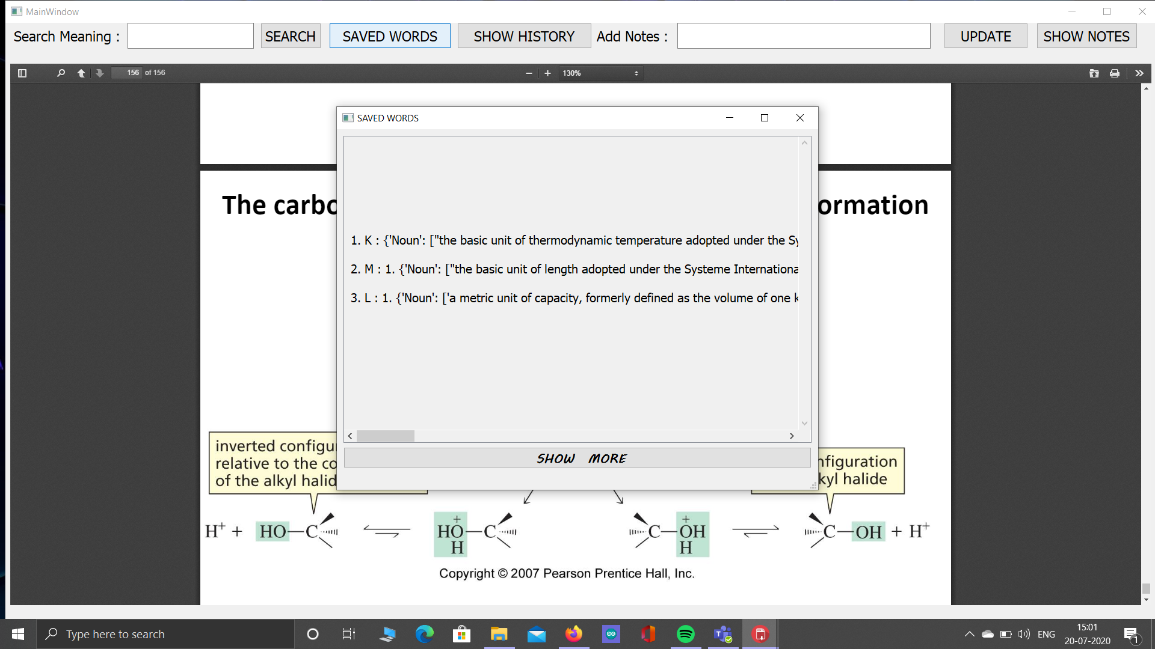Click SHOW MORE in Saved Words dialog

(577, 459)
